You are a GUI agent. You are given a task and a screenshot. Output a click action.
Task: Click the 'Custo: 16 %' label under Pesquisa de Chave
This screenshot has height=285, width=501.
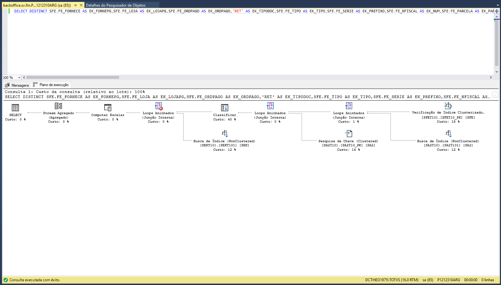pos(349,150)
